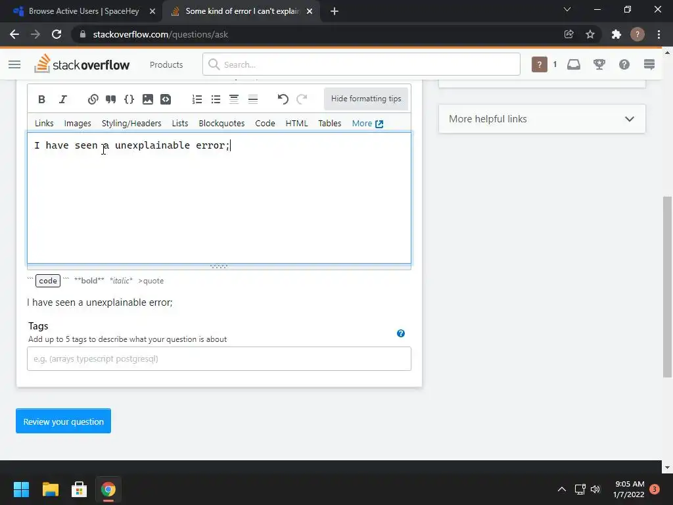Bookmark this page with the star icon
The image size is (673, 505).
tap(590, 34)
